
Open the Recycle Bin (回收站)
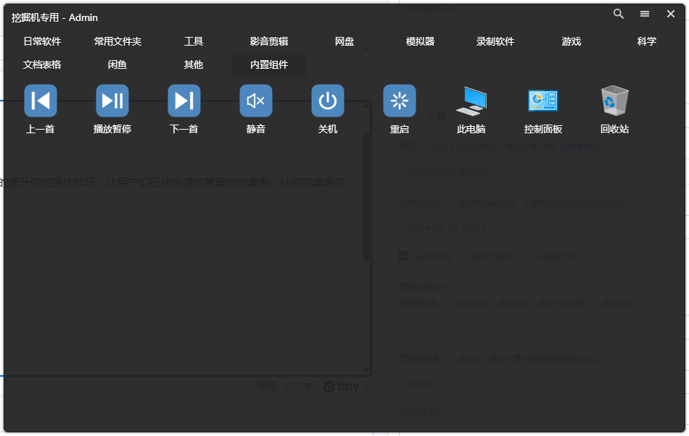[x=615, y=101]
